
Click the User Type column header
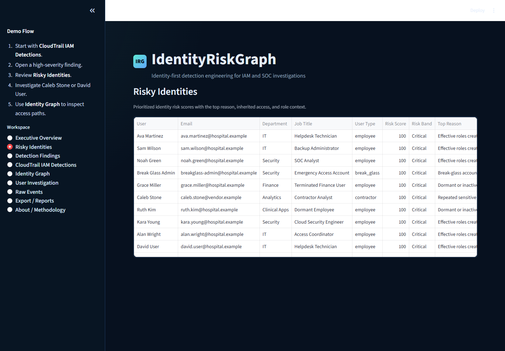[x=367, y=124]
